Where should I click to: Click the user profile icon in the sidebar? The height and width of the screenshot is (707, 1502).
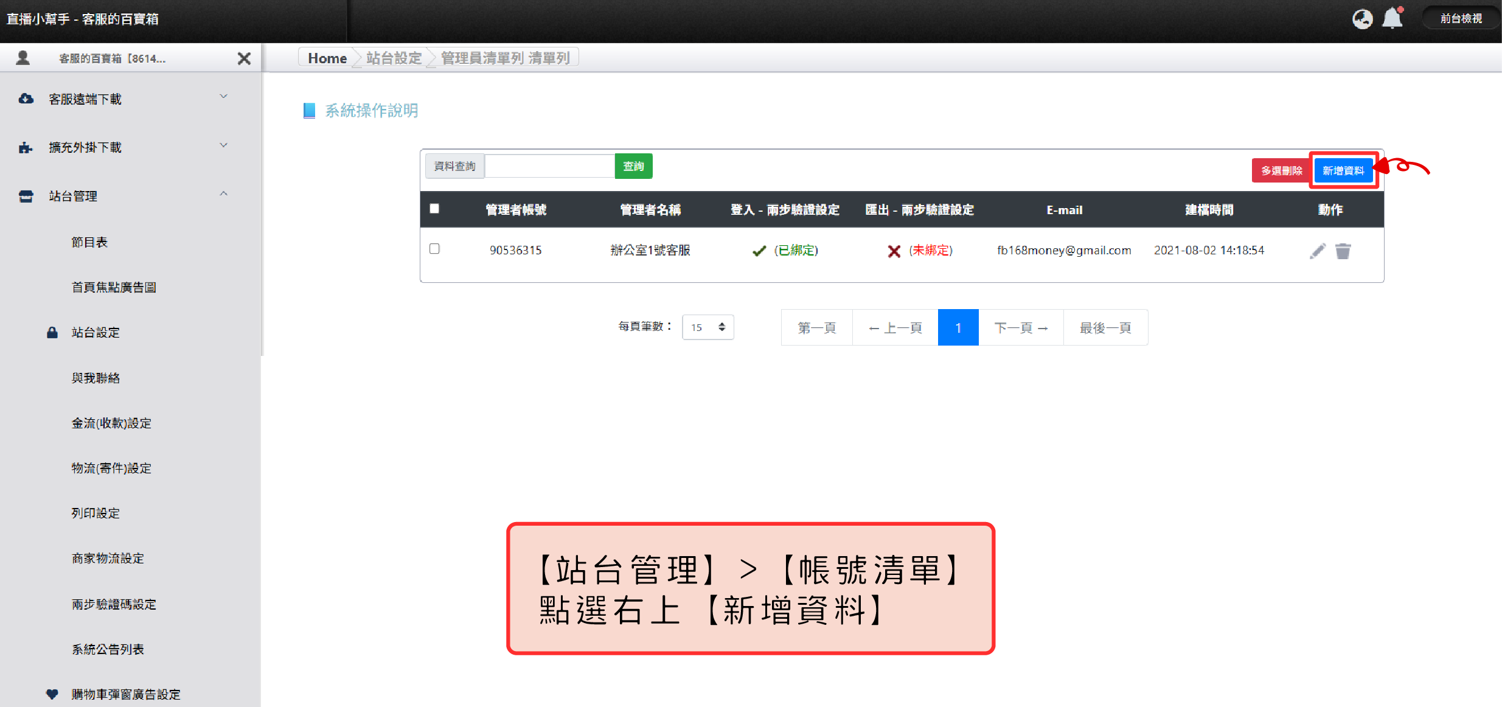pyautogui.click(x=23, y=58)
